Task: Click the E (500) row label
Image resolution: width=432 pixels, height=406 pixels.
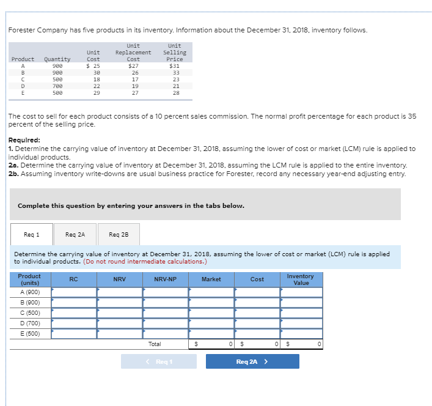Action: (31, 334)
